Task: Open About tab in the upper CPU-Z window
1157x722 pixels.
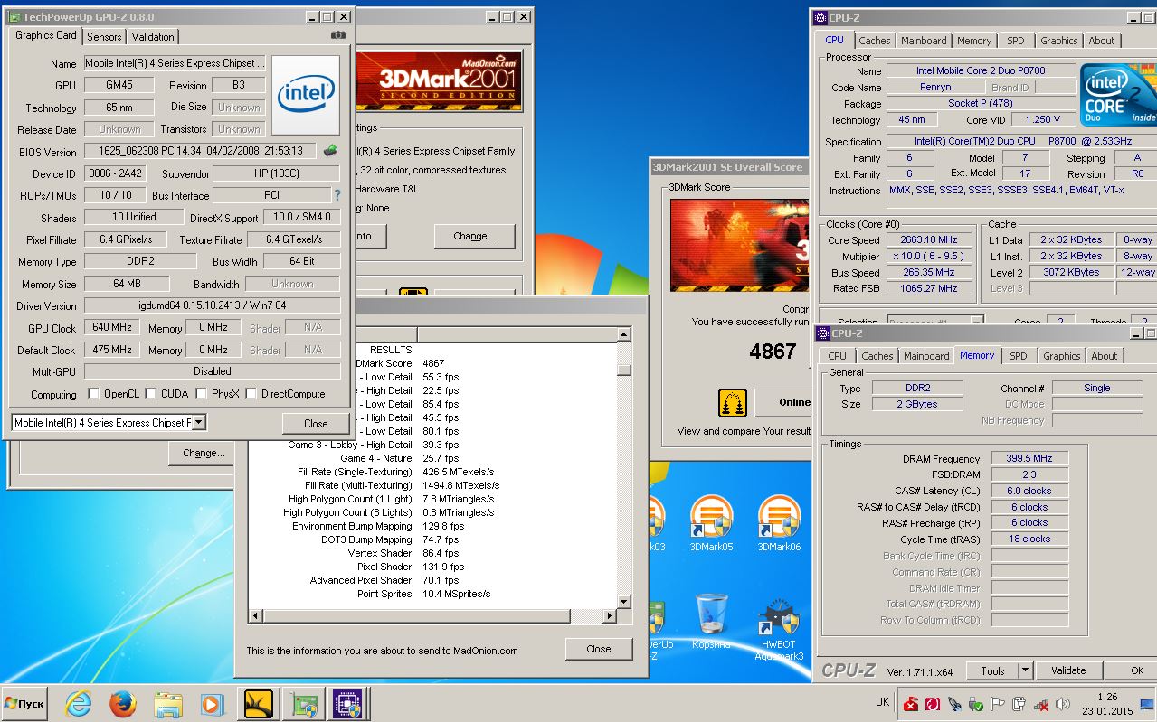Action: pos(1102,41)
